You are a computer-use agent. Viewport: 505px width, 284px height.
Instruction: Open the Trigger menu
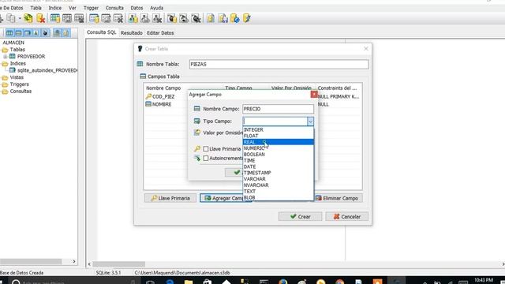tap(92, 8)
